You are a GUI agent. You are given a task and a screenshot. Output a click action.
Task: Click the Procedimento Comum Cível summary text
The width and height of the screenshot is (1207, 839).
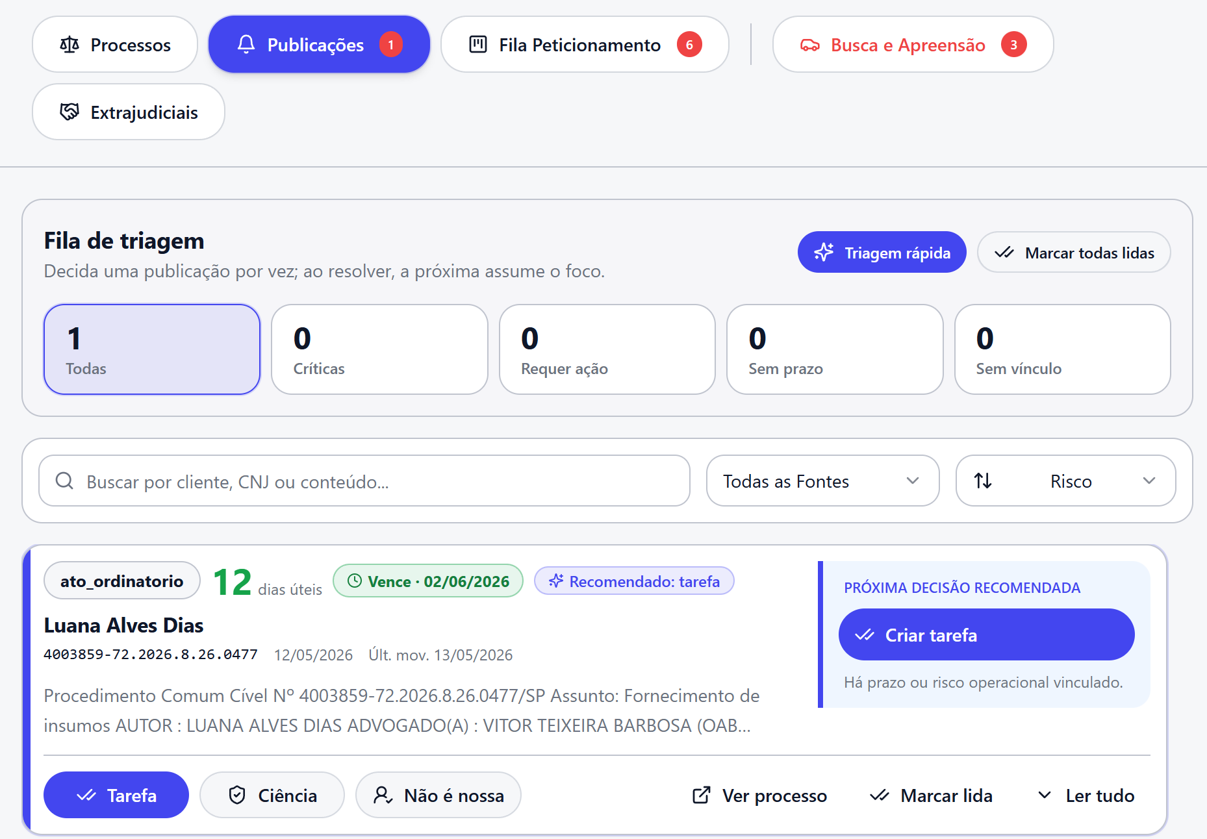pyautogui.click(x=401, y=710)
